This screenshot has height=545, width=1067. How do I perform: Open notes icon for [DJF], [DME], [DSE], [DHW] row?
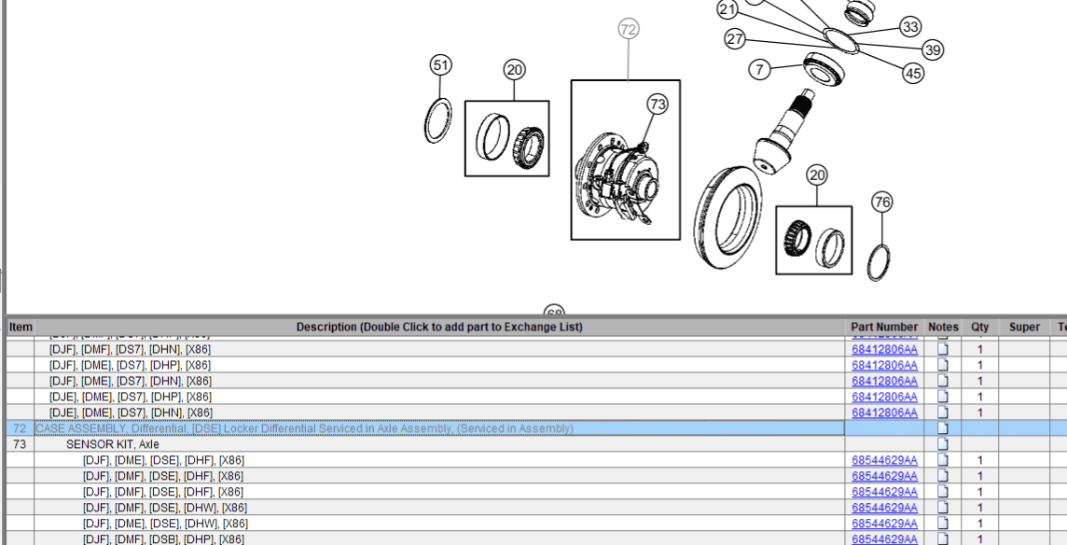(942, 524)
